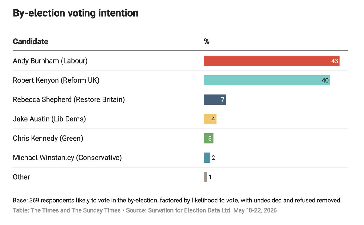
Task: Click the blue Conservative bar
Action: tap(207, 158)
